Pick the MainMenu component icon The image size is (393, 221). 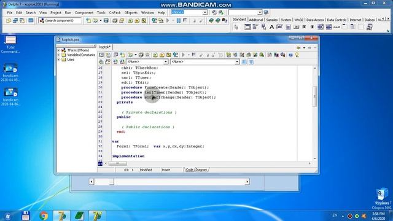255,27
